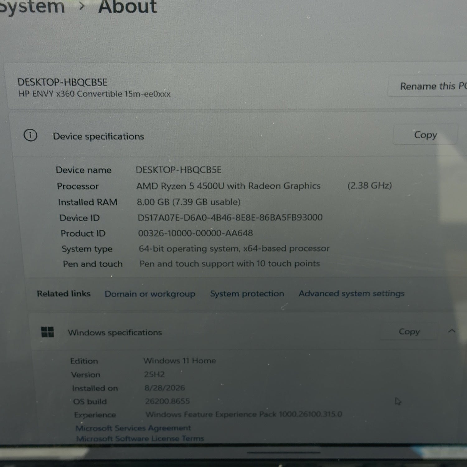Select the 64-bit operating system value

[234, 248]
